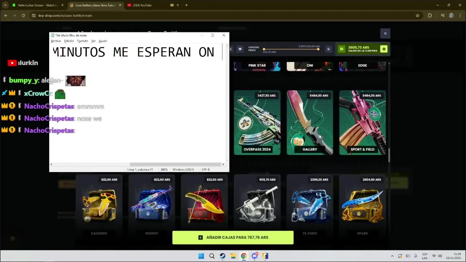Viewport: 466px width, 262px height.
Task: Open a new browser tab
Action: pyautogui.click(x=186, y=5)
